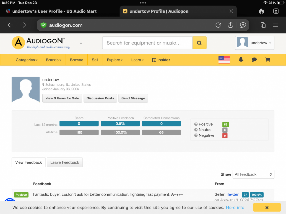Switch to the Leave Feedback tab
This screenshot has height=214, width=286.
tap(65, 162)
